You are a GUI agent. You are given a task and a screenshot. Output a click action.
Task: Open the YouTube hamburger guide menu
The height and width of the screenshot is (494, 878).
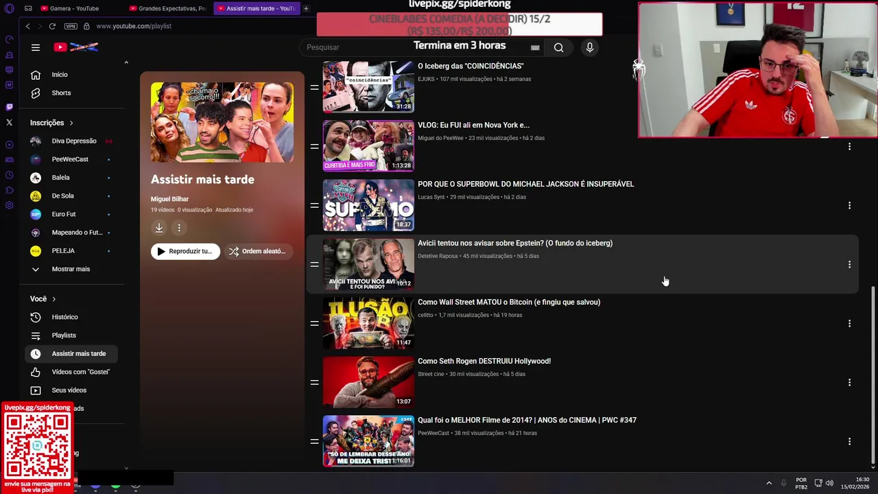(x=36, y=47)
